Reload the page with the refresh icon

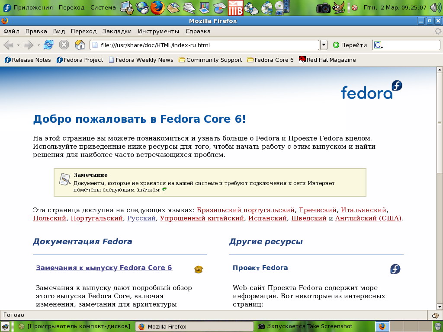tap(48, 45)
